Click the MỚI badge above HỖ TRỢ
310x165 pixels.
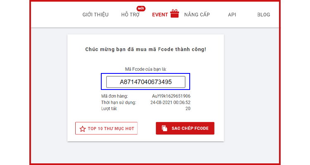point(141,9)
